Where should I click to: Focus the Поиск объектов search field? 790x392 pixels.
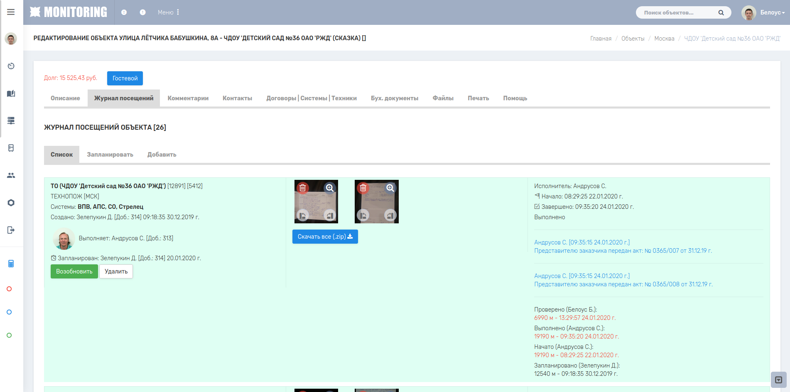click(x=679, y=12)
